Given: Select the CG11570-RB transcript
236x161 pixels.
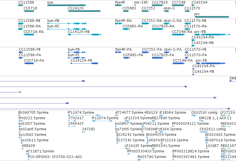Looking at the screenshot, I should point(187,24).
